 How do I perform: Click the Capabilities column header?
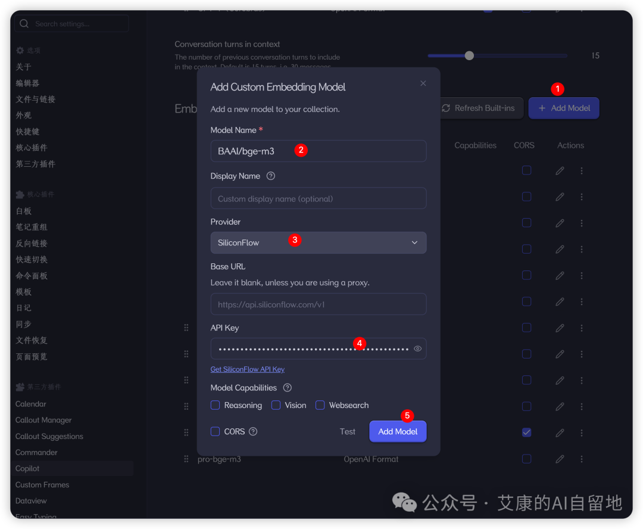click(475, 145)
